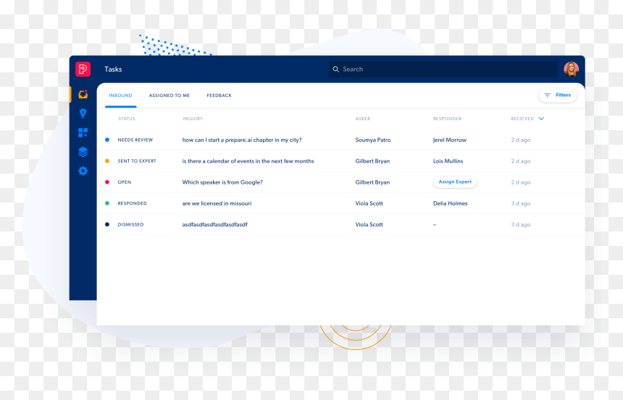Click the dash responder in dismissed row
This screenshot has height=400, width=623.
pyautogui.click(x=434, y=225)
